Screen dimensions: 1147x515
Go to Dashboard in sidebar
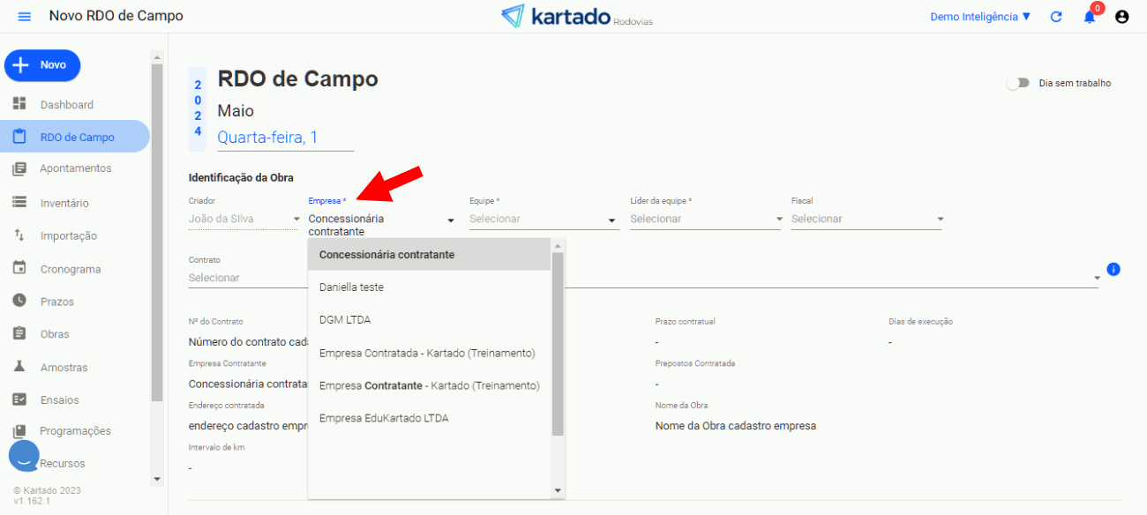click(x=66, y=105)
